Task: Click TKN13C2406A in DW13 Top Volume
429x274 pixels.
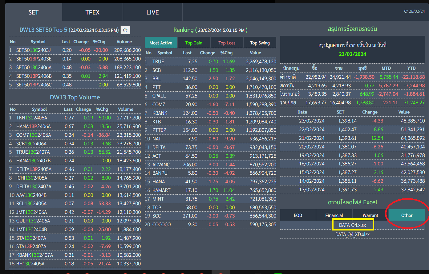Action: (32, 118)
